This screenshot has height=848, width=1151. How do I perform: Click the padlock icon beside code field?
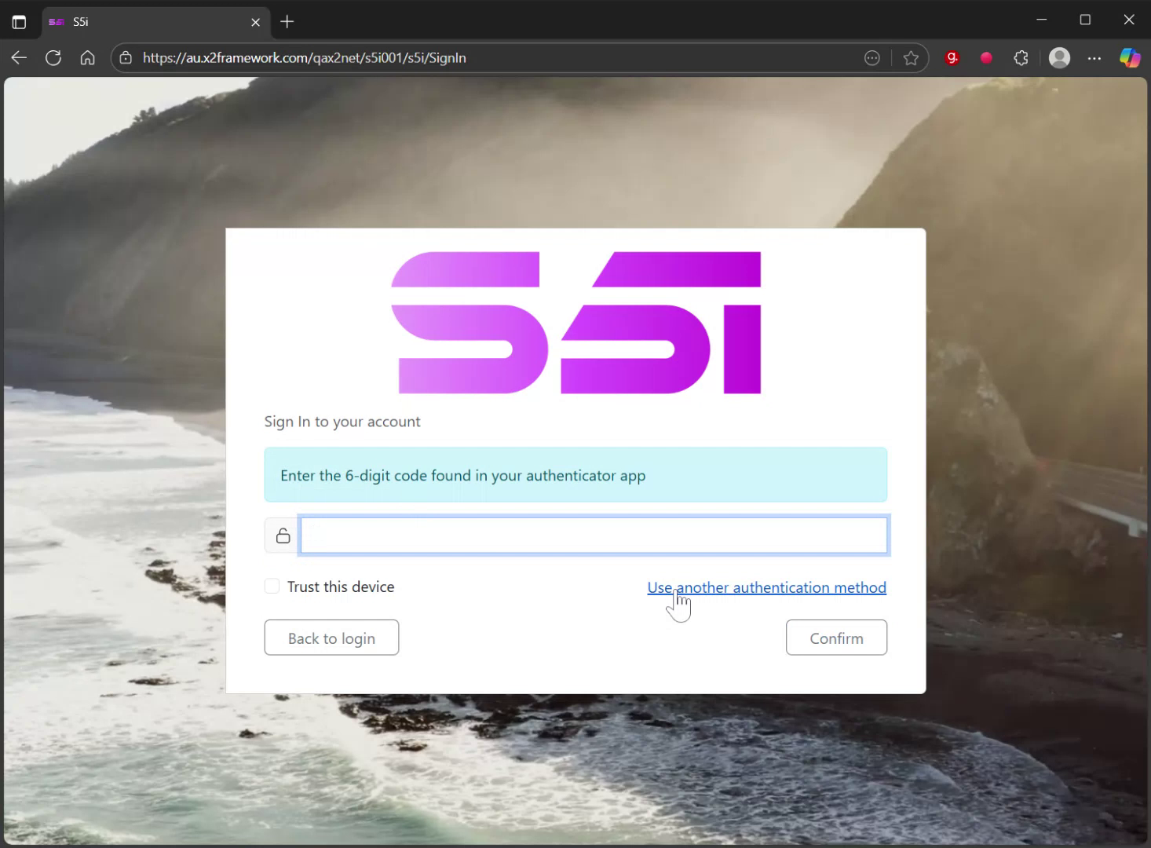click(x=283, y=535)
